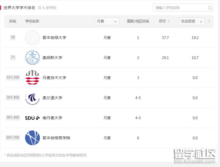Click national rank 1 in 哥本哈根大学 row
Image resolution: width=220 pixels, height=167 pixels.
click(138, 38)
